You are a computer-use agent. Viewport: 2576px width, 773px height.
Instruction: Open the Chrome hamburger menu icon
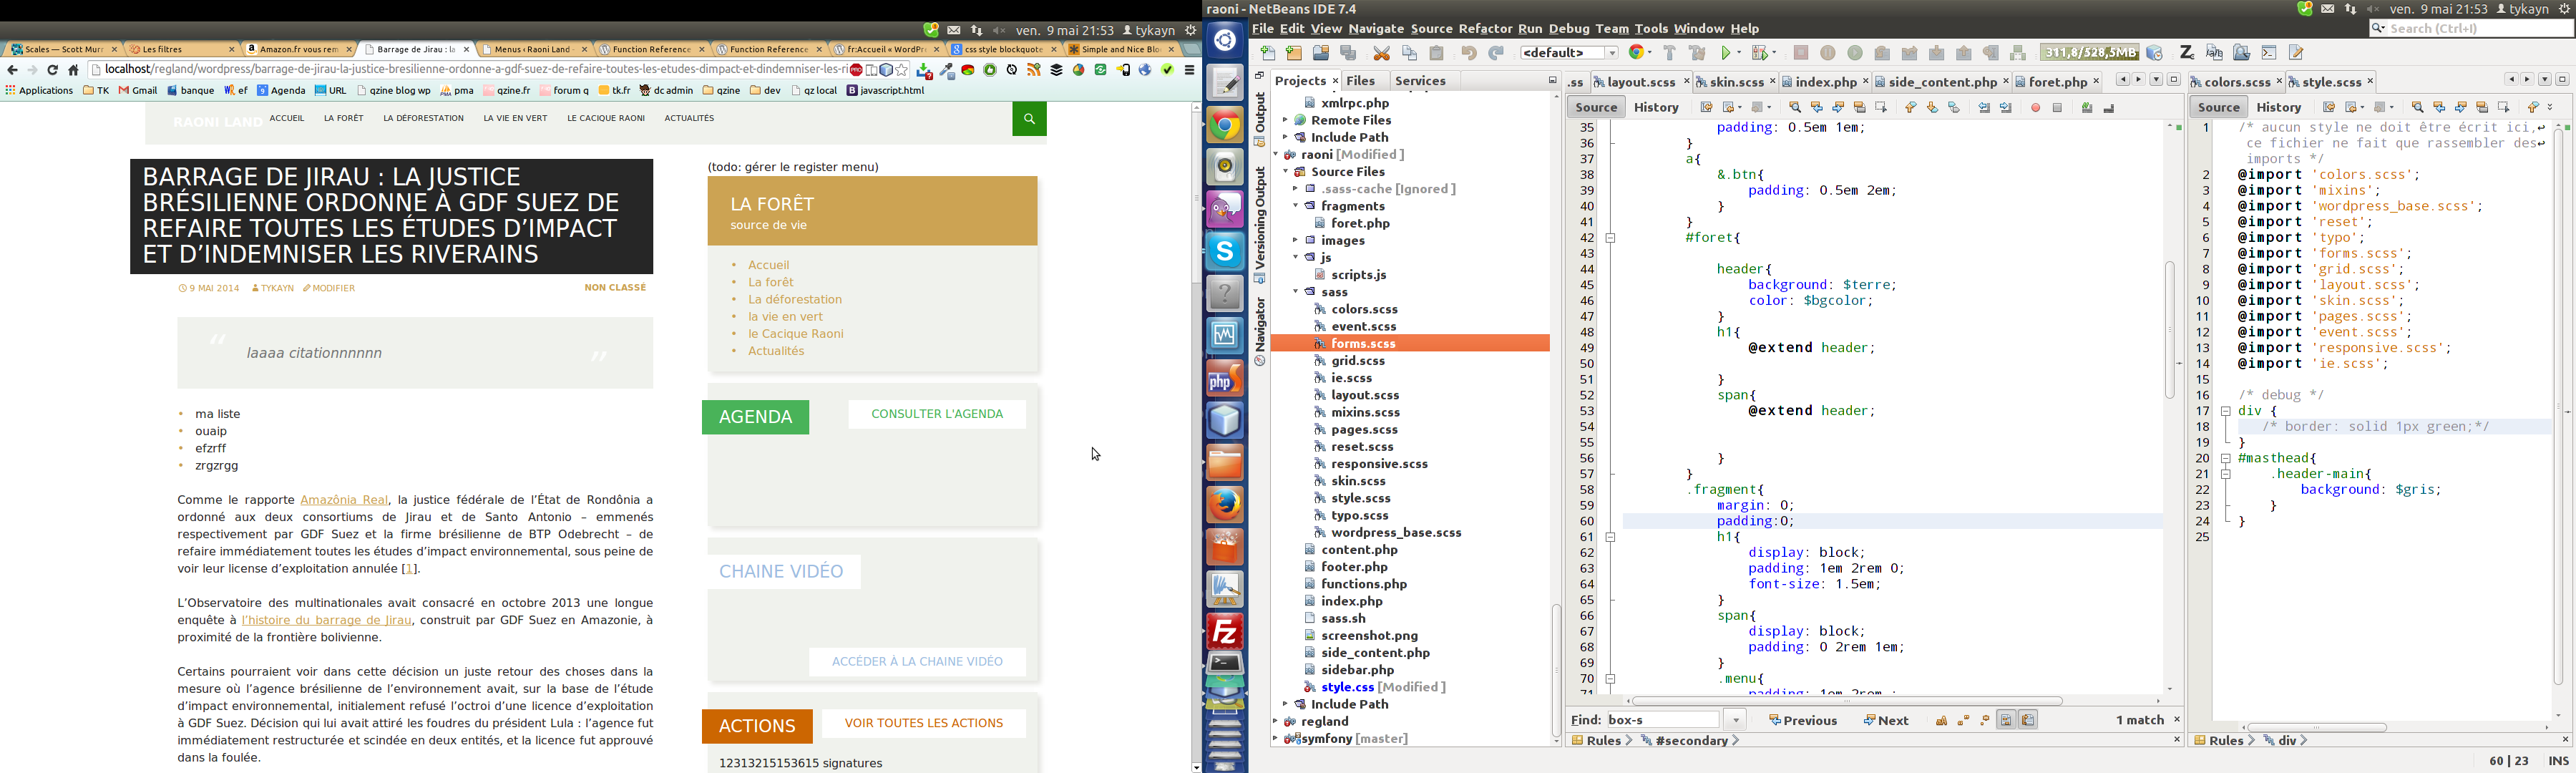(1189, 70)
